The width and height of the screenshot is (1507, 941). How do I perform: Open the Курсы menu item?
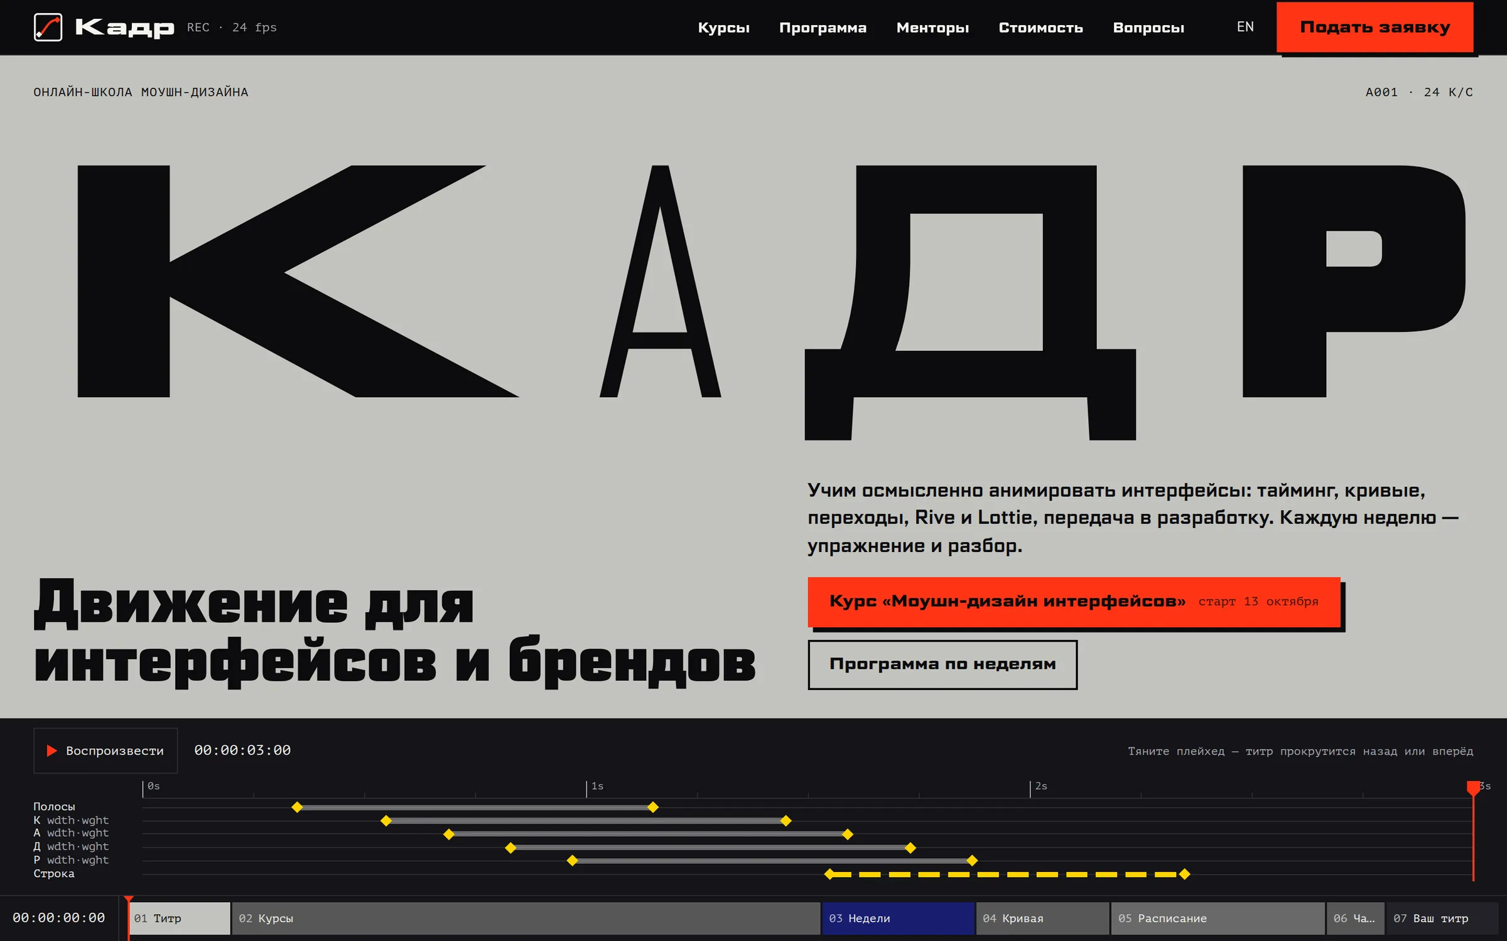coord(723,28)
